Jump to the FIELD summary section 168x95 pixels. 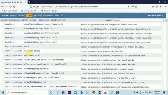tap(18, 20)
